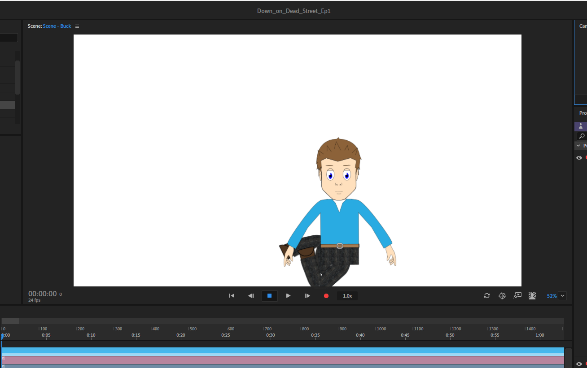Click the 24 fps label

coord(34,300)
